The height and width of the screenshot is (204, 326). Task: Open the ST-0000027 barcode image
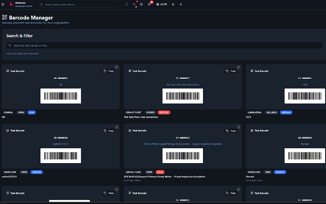coord(183,96)
